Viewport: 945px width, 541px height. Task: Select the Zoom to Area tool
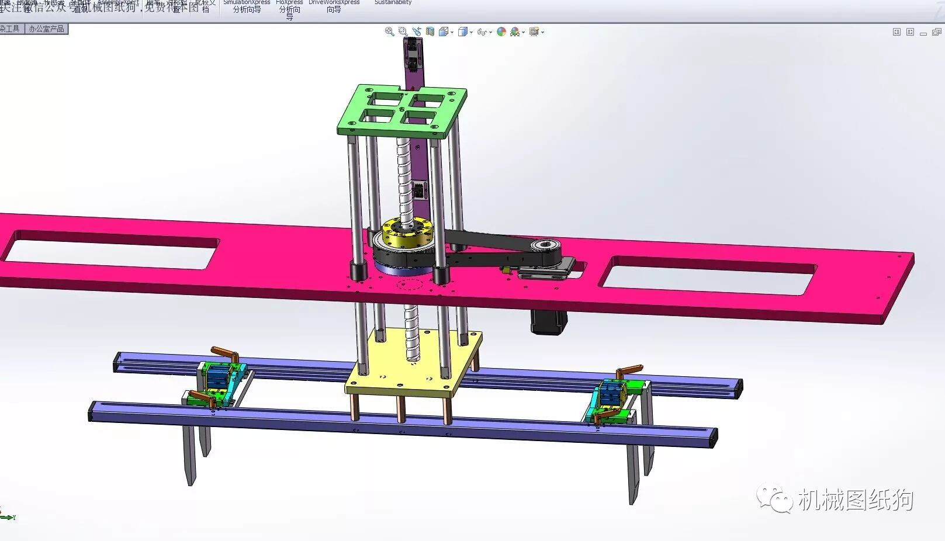pyautogui.click(x=403, y=32)
